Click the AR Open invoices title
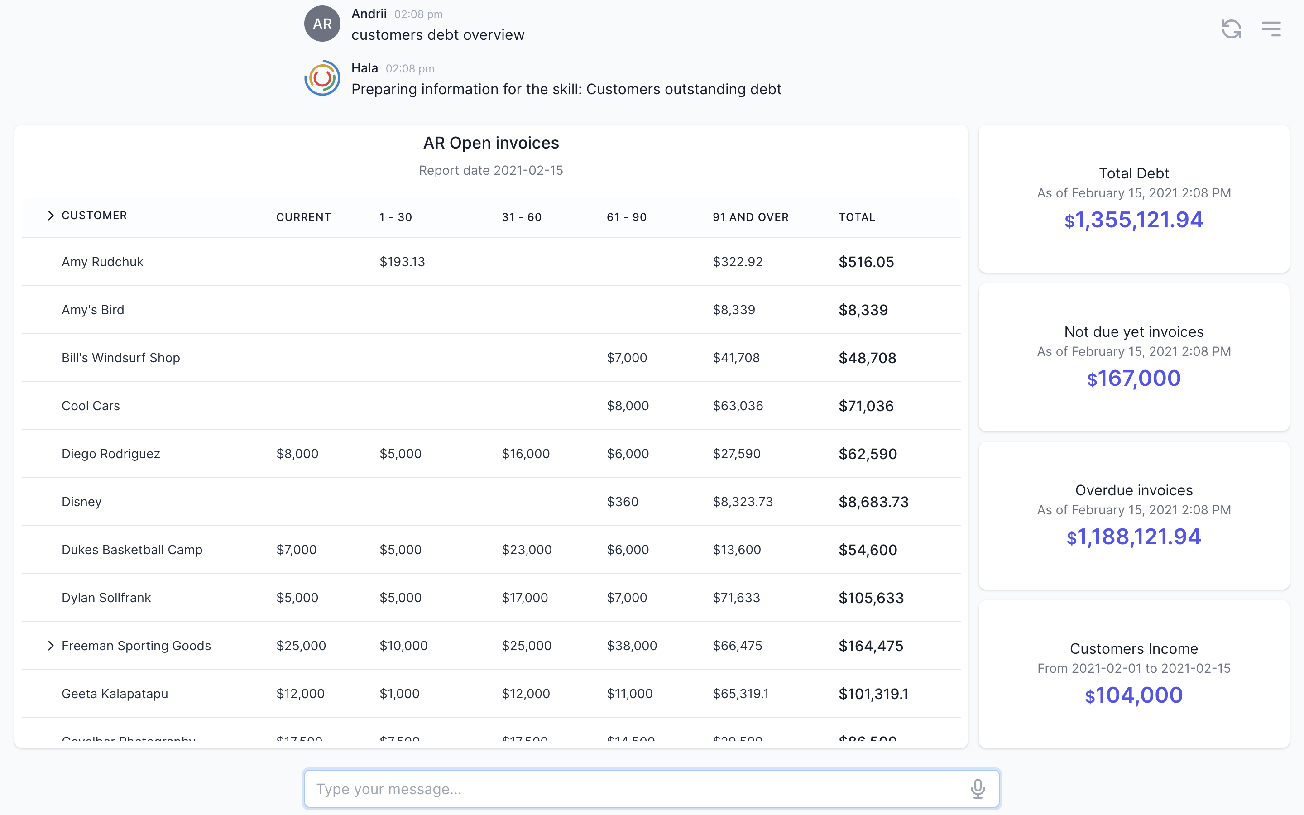Image resolution: width=1304 pixels, height=815 pixels. (x=491, y=143)
